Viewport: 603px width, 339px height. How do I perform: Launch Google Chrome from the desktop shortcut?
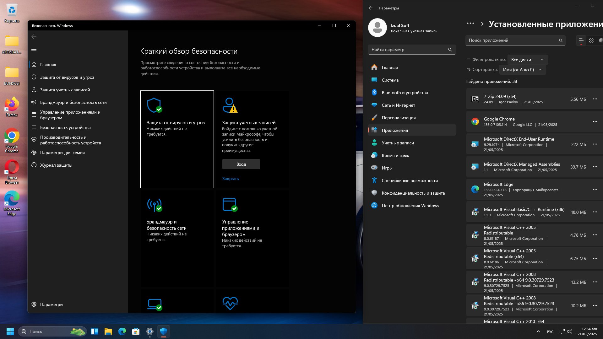(x=12, y=141)
